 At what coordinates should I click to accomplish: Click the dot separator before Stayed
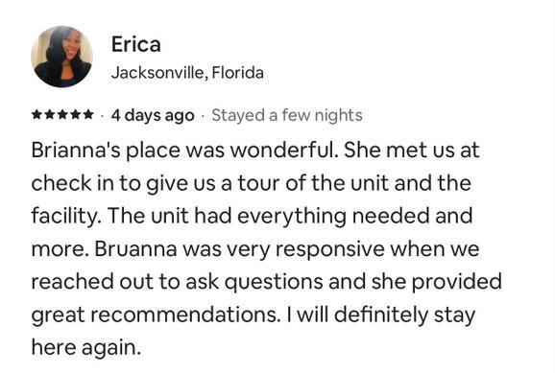(203, 116)
